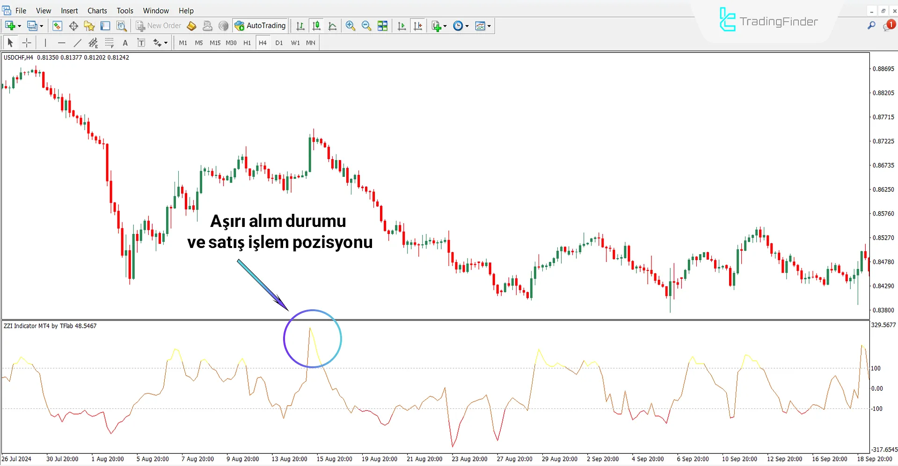Image resolution: width=898 pixels, height=466 pixels.
Task: Click the search magnifier in top right
Action: coord(871,26)
